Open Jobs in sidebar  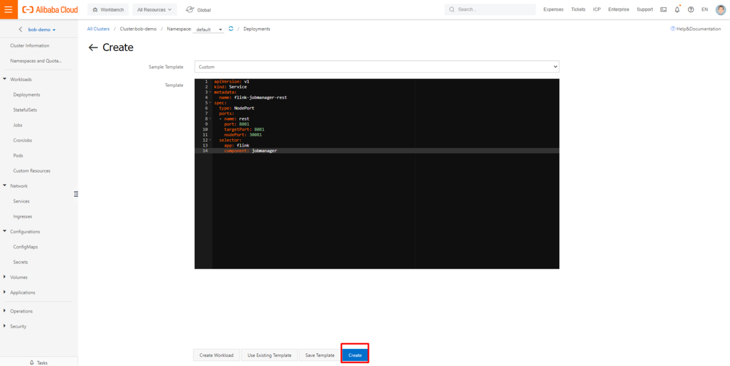click(x=18, y=125)
